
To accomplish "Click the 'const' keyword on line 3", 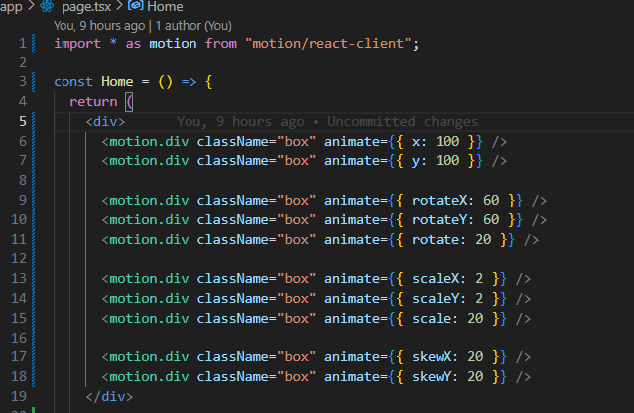I will (73, 82).
